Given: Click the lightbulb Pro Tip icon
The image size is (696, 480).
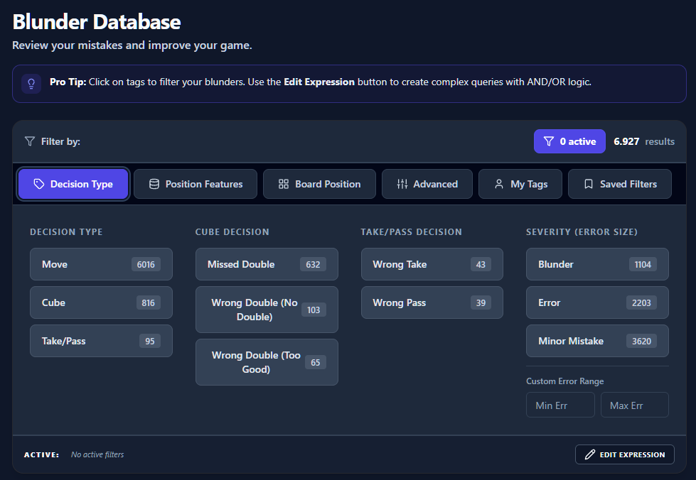Looking at the screenshot, I should click(31, 84).
